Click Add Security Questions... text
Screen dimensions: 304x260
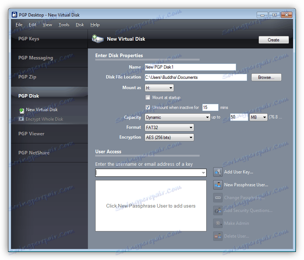click(248, 210)
